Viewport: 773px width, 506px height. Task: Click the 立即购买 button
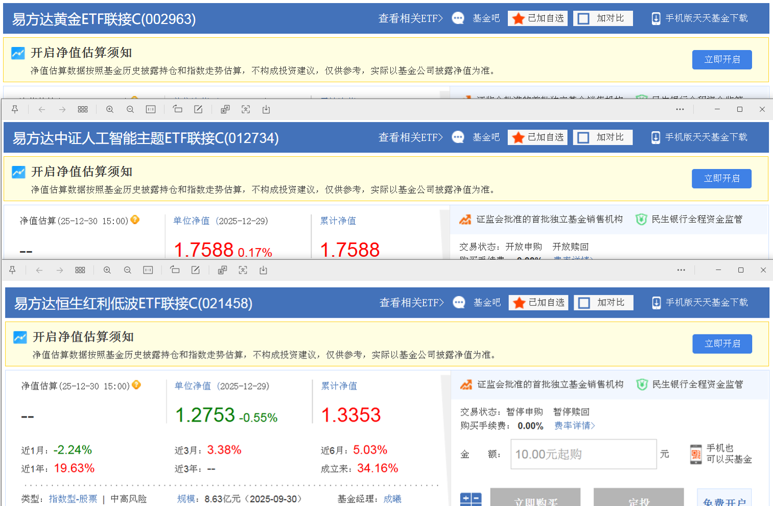(x=535, y=497)
